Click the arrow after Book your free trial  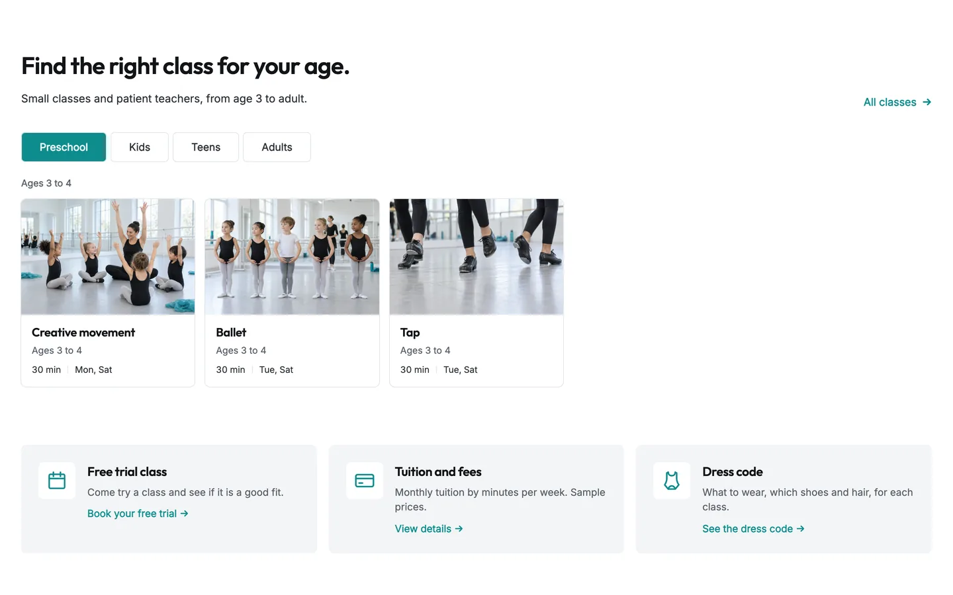184,514
